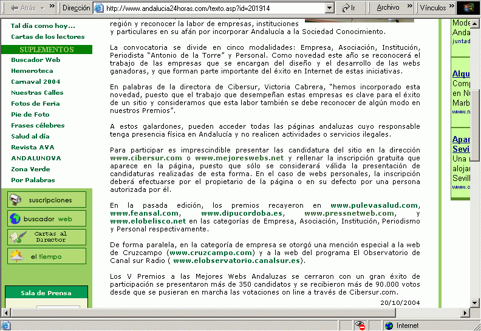Click the Ir go button
The width and height of the screenshot is (481, 331).
349,8
